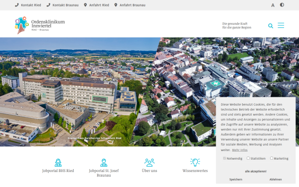Click the phone icon beside Kontakt Braunau

48,5
